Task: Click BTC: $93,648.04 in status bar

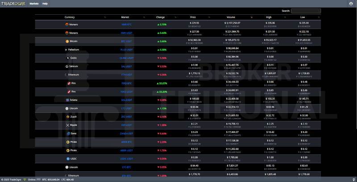Action: [51, 179]
